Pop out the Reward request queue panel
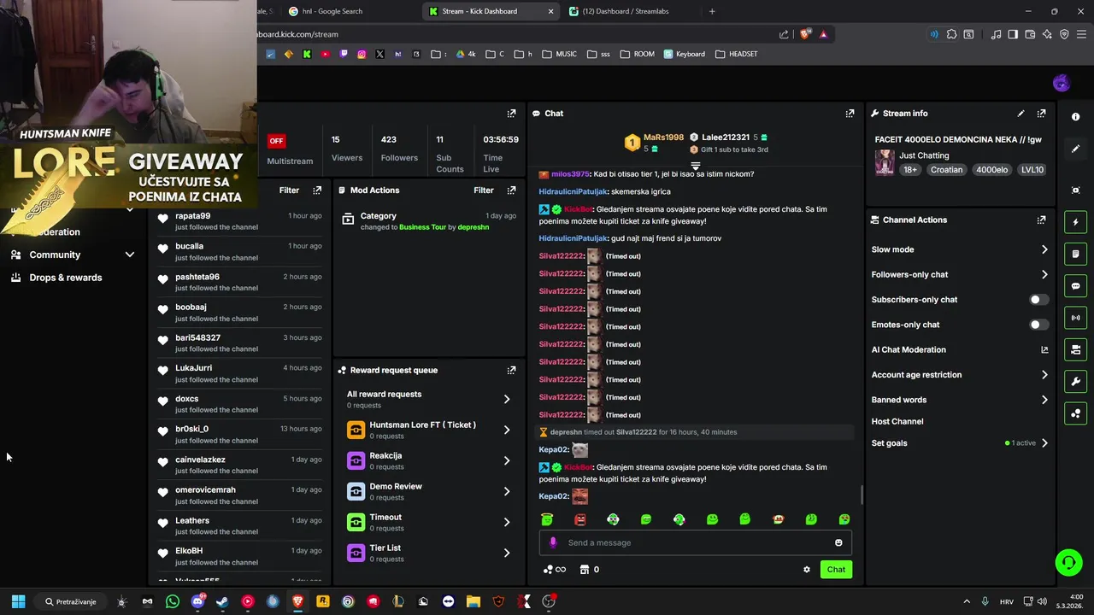The image size is (1094, 615). click(x=511, y=370)
